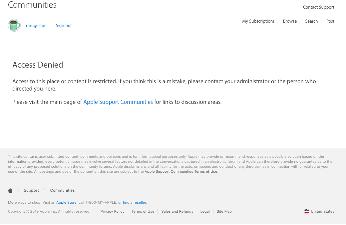Open Search from the top navigation

(x=311, y=21)
